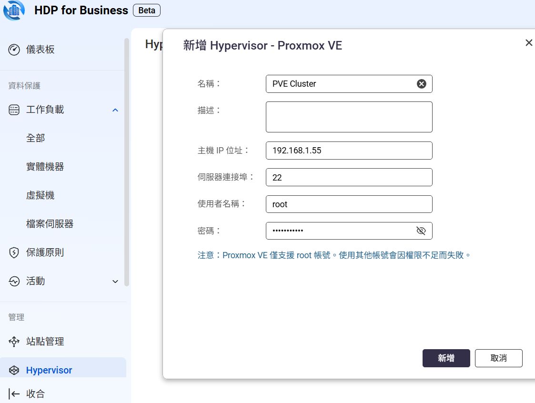The height and width of the screenshot is (403, 535).
Task: Collapse the sidebar with 收合 arrow icon
Action: click(x=14, y=394)
